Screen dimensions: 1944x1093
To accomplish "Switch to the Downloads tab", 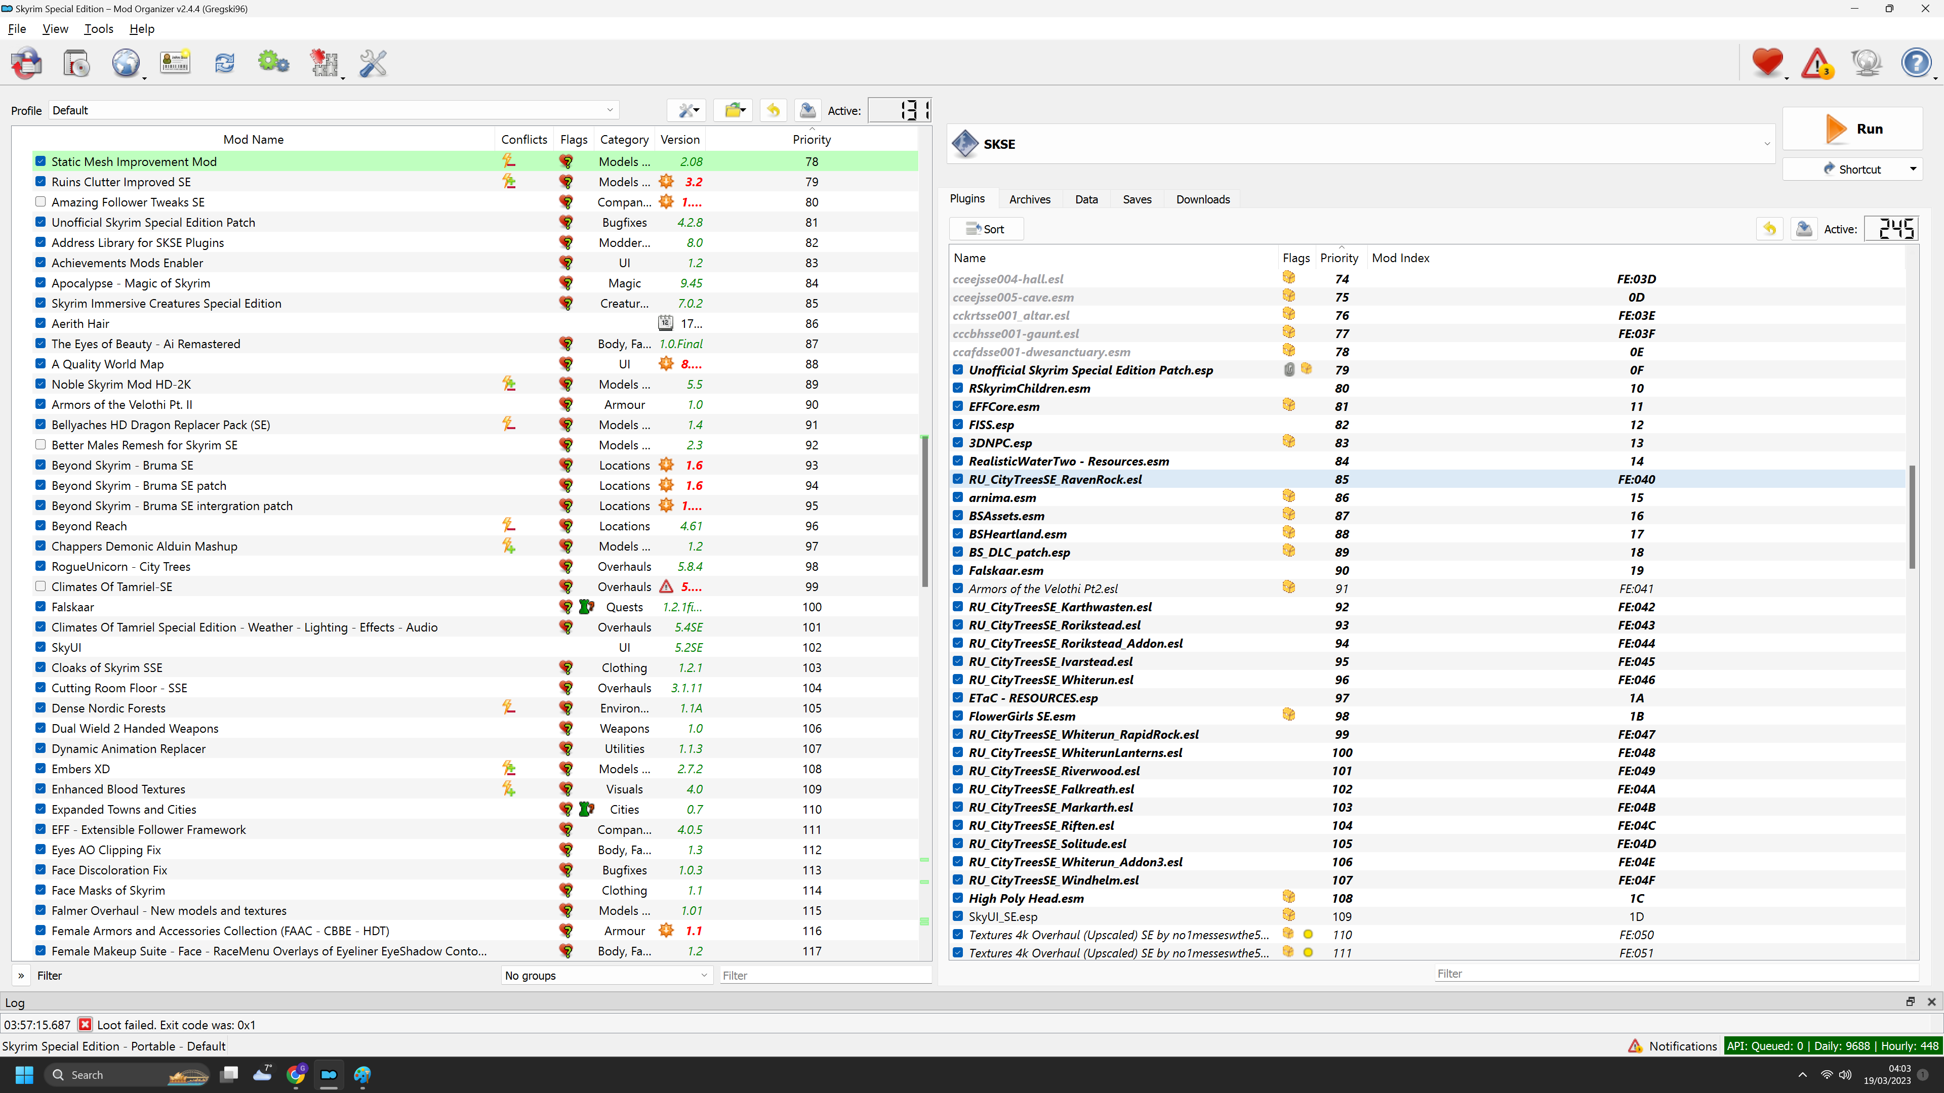I will pos(1202,199).
